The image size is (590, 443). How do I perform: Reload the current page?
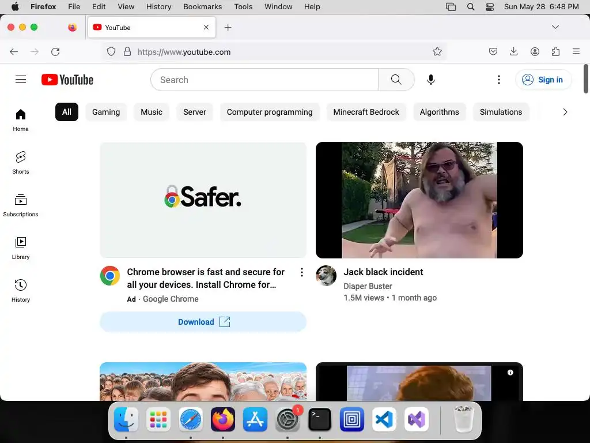click(x=55, y=51)
